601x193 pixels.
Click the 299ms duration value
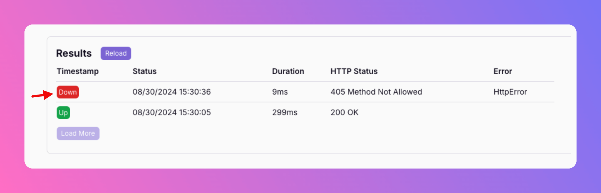point(285,112)
